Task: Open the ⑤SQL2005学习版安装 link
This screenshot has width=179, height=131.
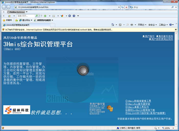Action: (x=146, y=113)
